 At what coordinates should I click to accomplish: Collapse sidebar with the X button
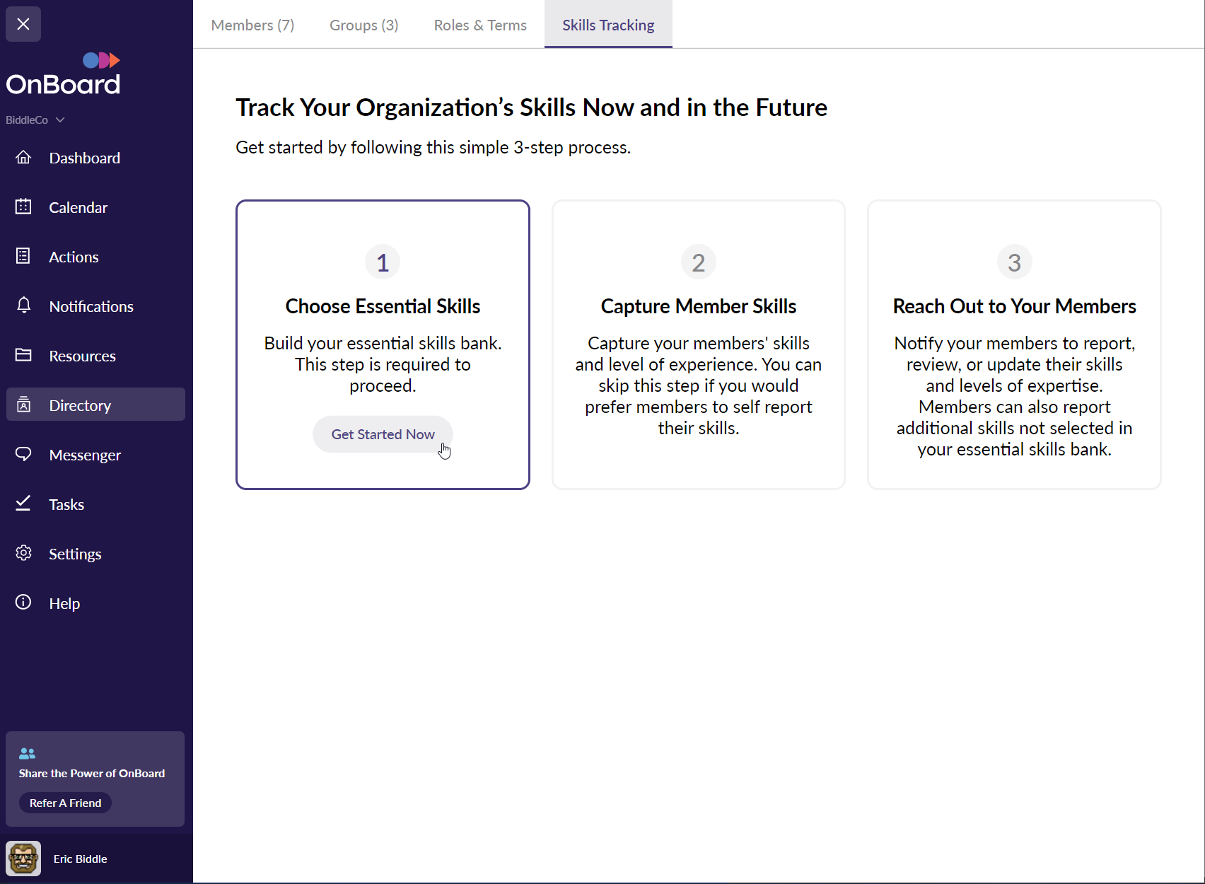(x=23, y=24)
